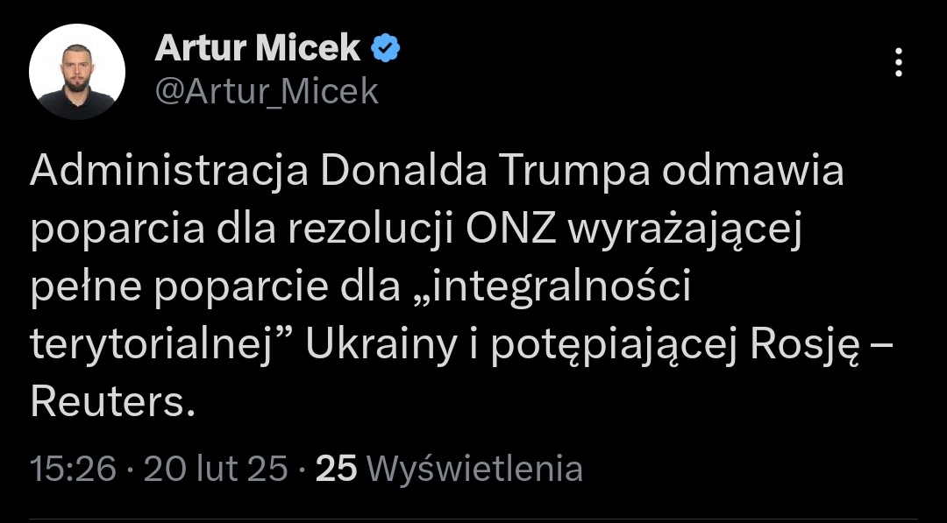The height and width of the screenshot is (523, 947).
Task: Click the word Reuters in tweet
Action: coord(106,403)
